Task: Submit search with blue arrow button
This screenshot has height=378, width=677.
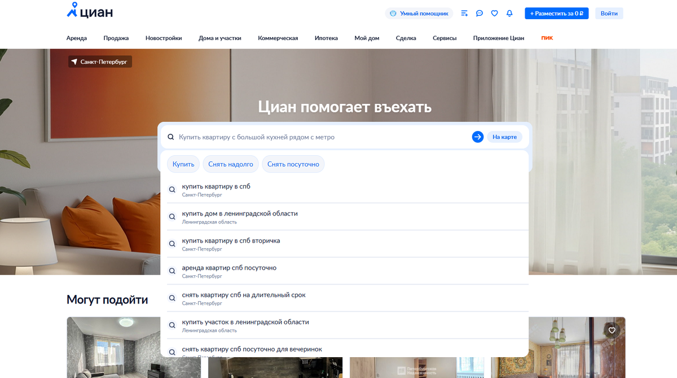Action: [478, 137]
